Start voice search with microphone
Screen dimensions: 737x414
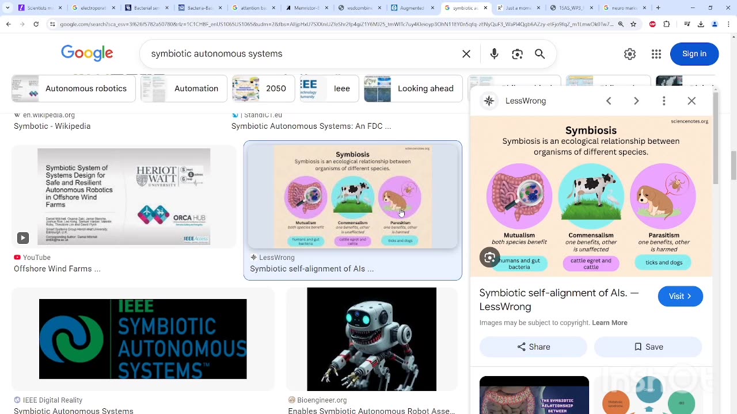(x=494, y=53)
